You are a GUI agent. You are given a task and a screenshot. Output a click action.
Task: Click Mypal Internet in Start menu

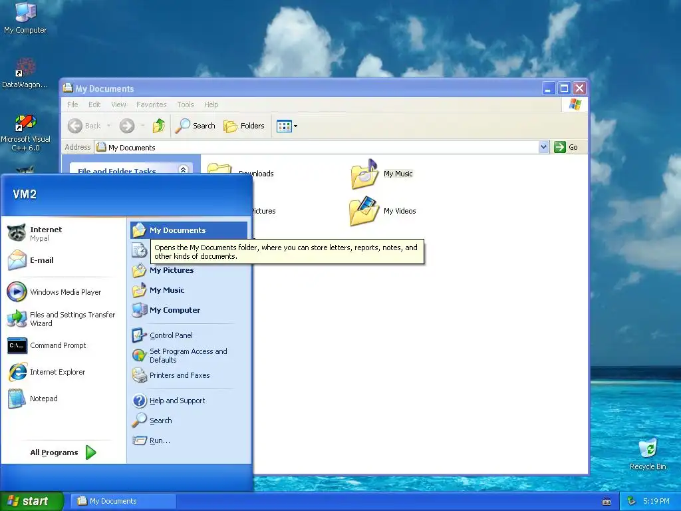click(63, 234)
